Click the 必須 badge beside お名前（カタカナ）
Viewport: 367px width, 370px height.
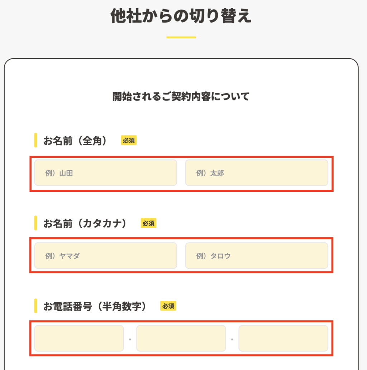coord(148,223)
